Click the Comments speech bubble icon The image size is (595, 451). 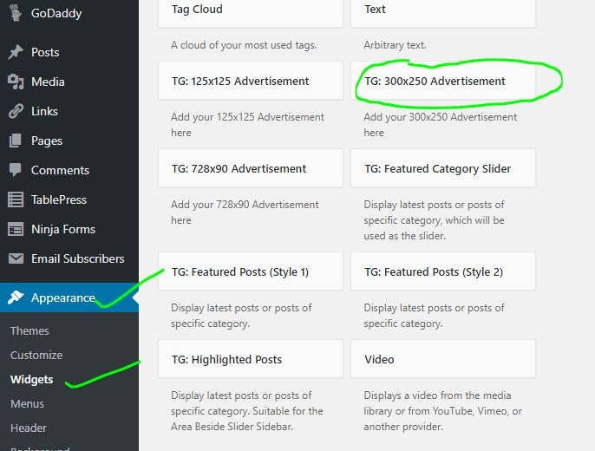pos(16,170)
